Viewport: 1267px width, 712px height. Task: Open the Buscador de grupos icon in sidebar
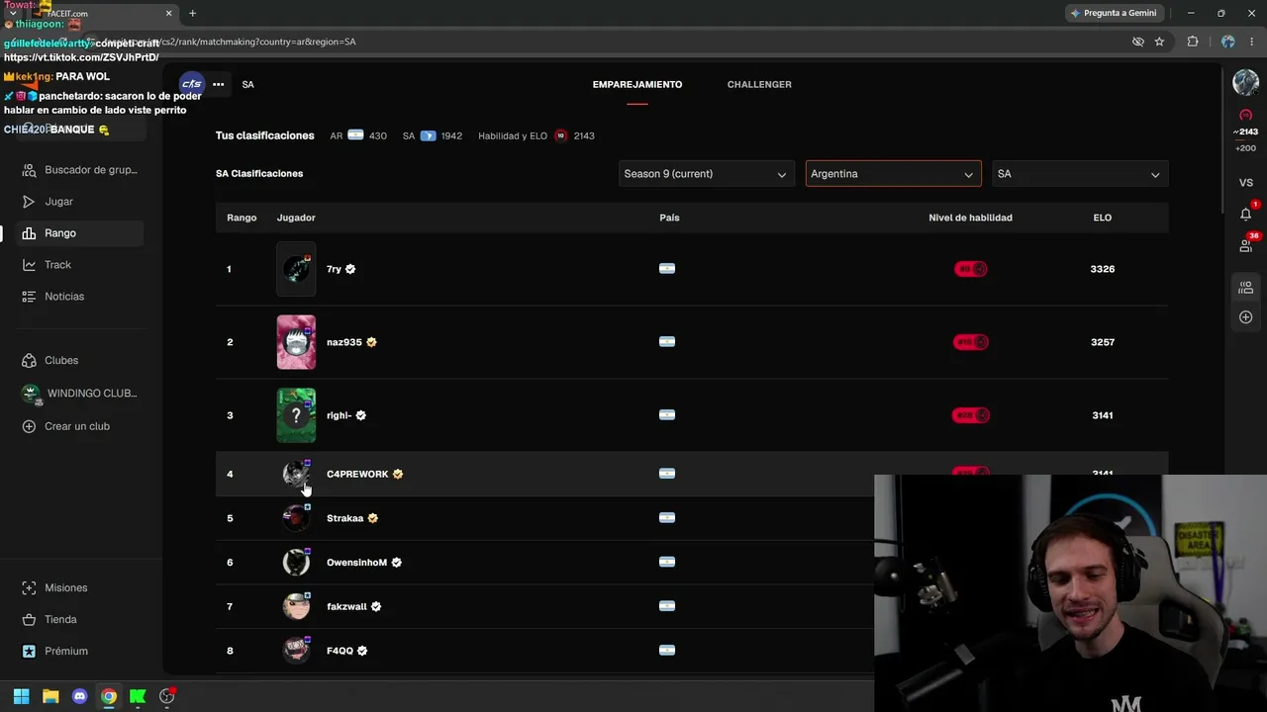coord(29,170)
